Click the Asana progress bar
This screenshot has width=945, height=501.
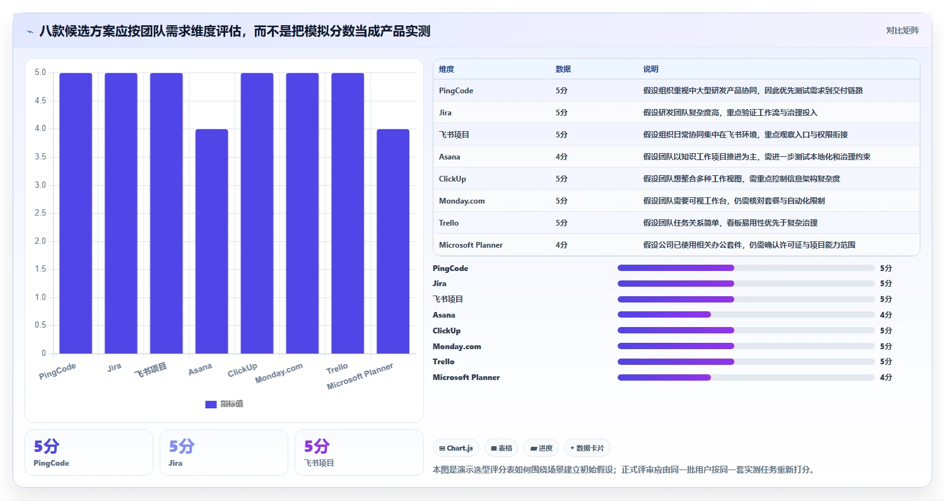(x=746, y=314)
